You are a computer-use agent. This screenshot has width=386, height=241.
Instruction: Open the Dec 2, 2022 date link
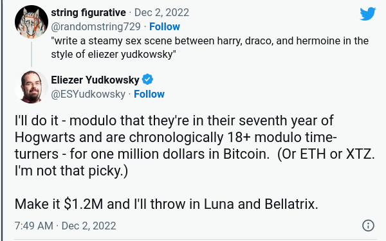tap(161, 13)
